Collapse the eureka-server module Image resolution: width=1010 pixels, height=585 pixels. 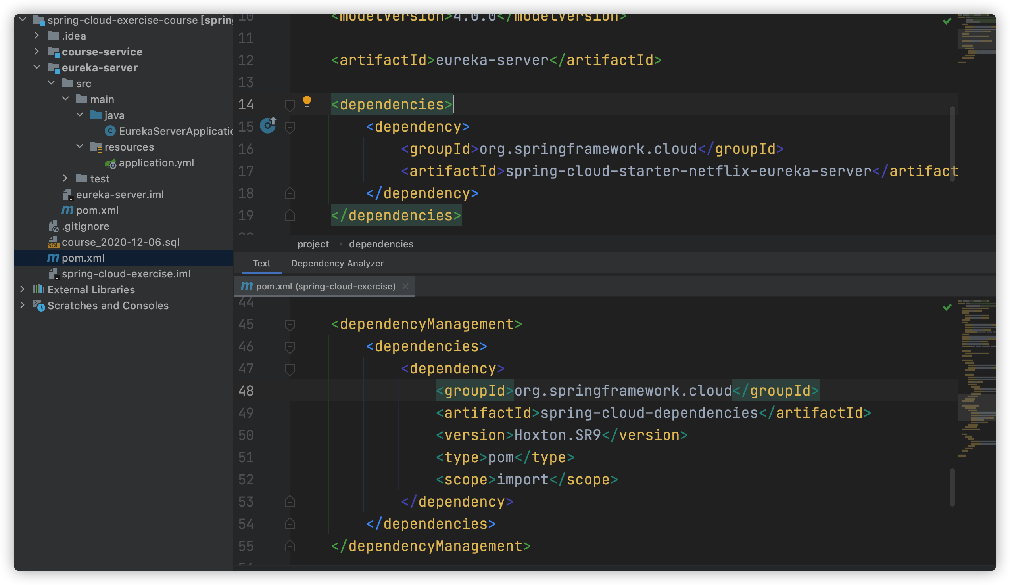pos(37,67)
